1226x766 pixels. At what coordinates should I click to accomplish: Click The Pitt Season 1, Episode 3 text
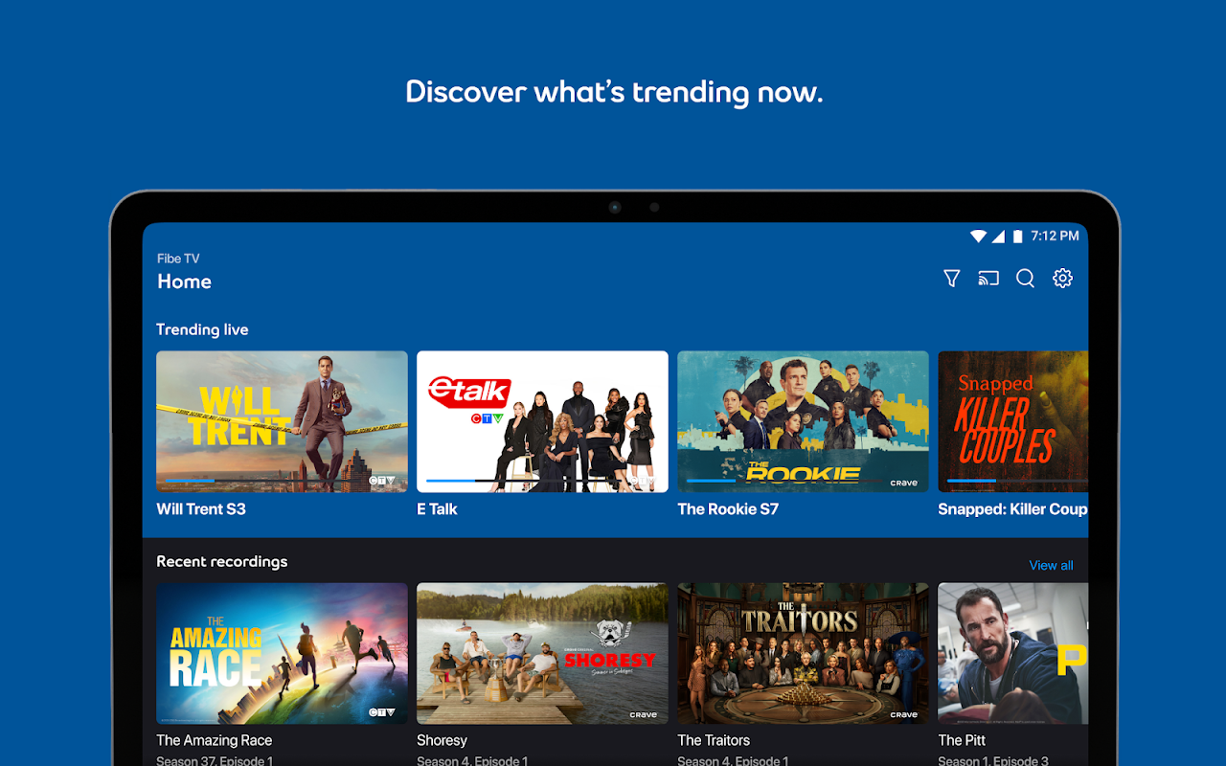(x=993, y=761)
